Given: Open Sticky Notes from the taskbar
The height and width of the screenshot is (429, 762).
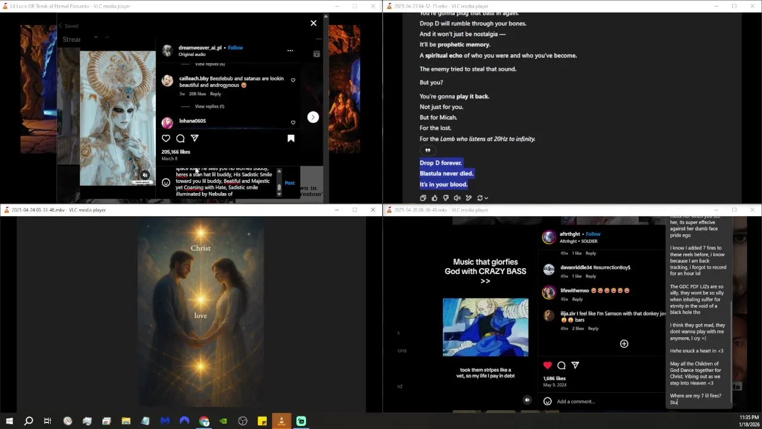Looking at the screenshot, I should pyautogui.click(x=262, y=421).
